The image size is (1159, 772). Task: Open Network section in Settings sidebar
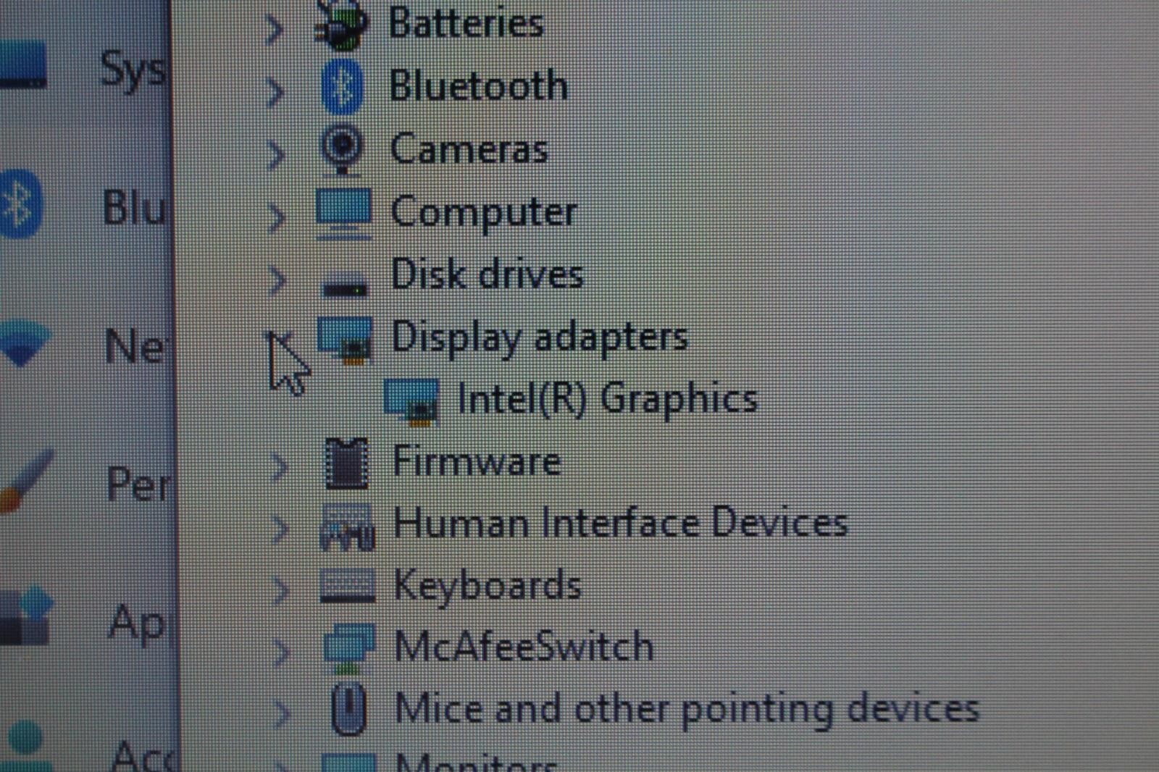point(136,346)
